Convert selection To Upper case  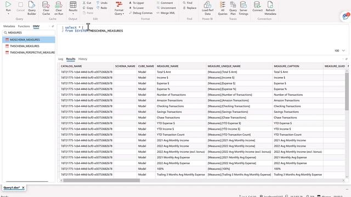coord(137,3)
